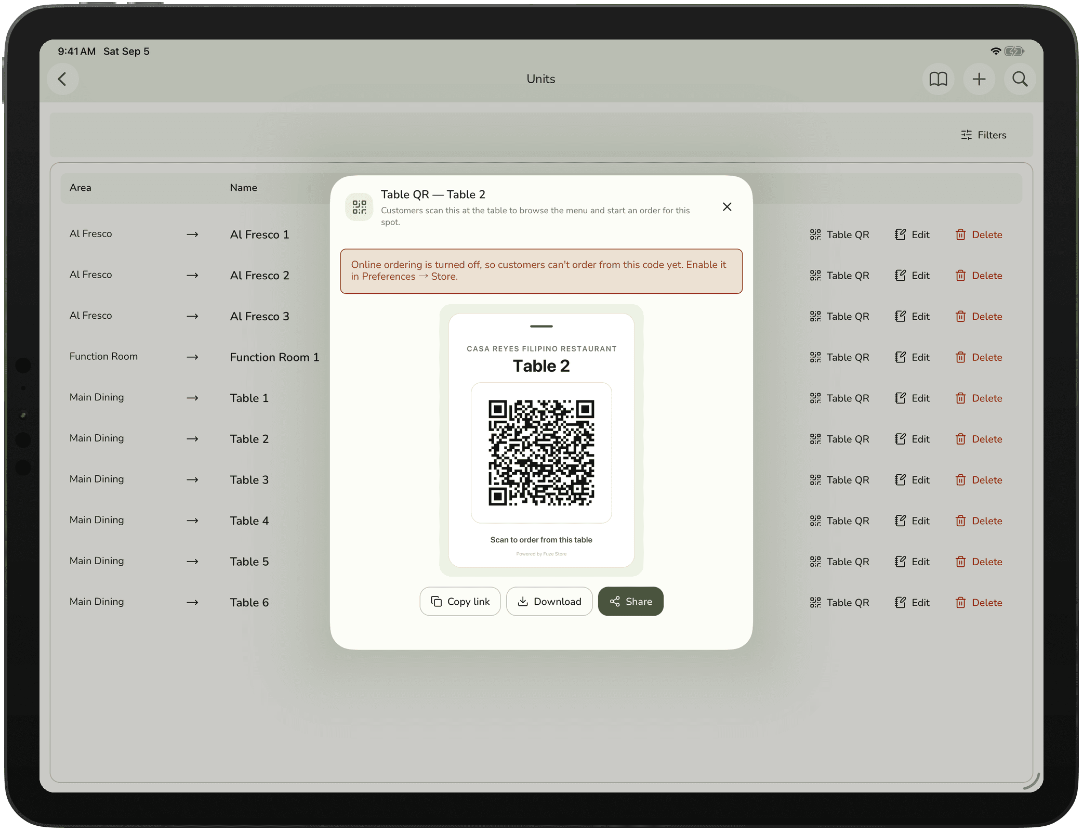Delete the Table 6 unit
This screenshot has height=832, width=1083.
tap(979, 603)
